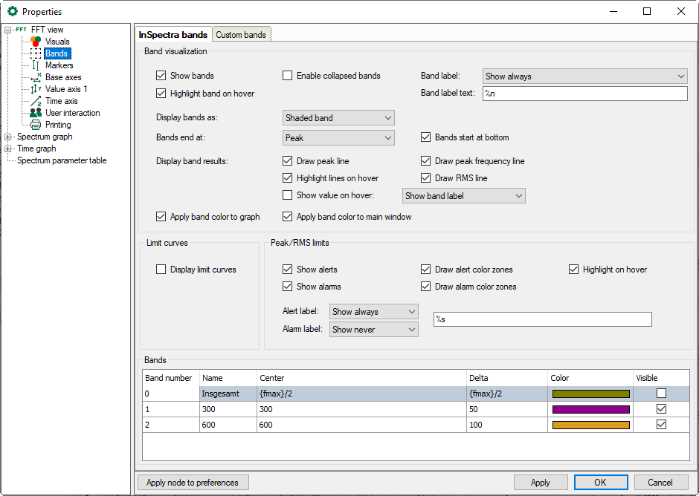The image size is (699, 496).
Task: Click the User interaction people icon
Action: click(36, 113)
